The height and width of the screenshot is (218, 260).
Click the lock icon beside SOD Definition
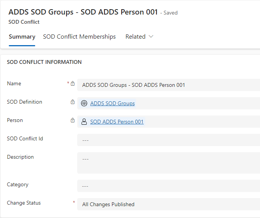pyautogui.click(x=73, y=102)
